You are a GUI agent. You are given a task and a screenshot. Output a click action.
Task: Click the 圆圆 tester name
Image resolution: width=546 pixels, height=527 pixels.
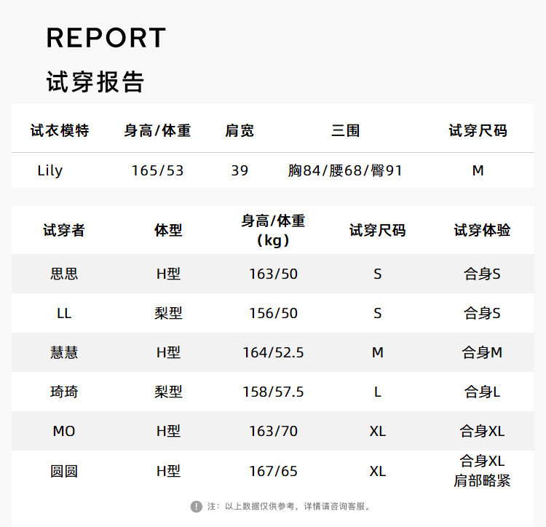[x=64, y=471]
